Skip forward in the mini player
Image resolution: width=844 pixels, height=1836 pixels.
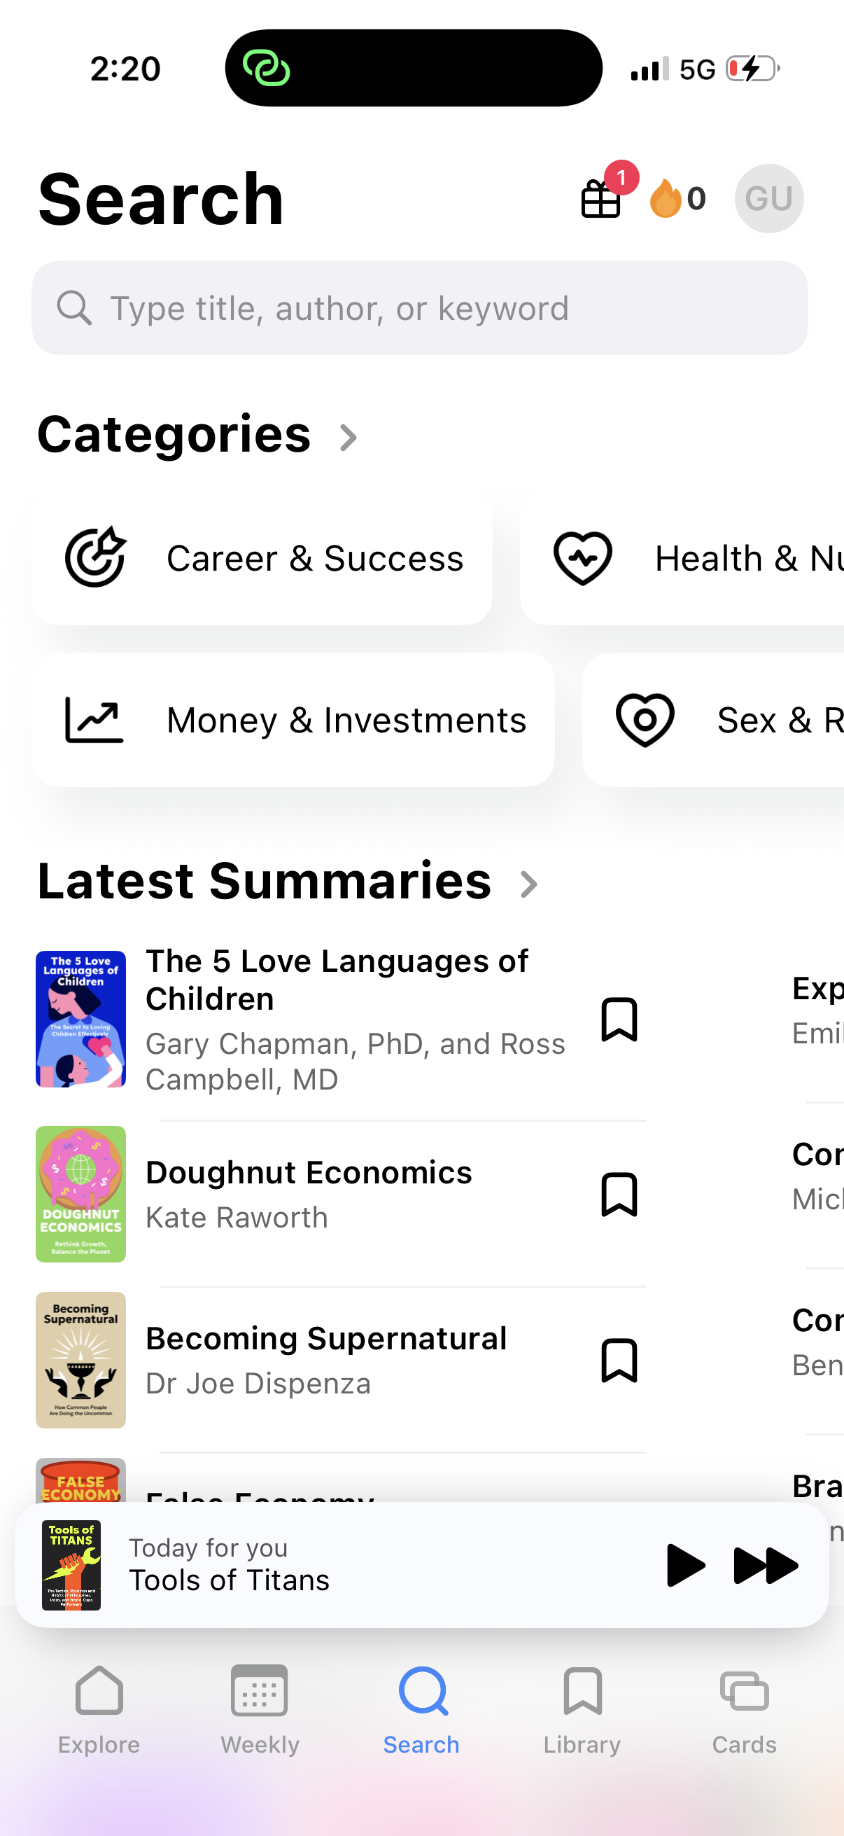click(766, 1565)
